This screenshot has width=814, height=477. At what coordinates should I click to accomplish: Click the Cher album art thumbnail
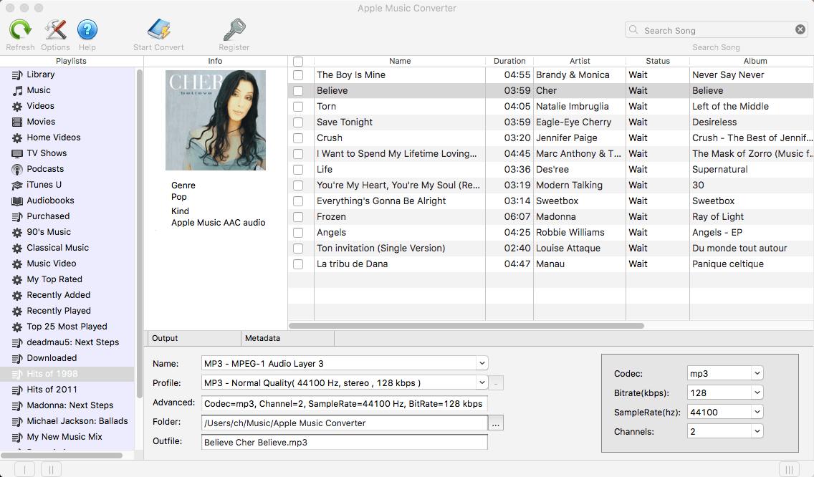coord(215,120)
